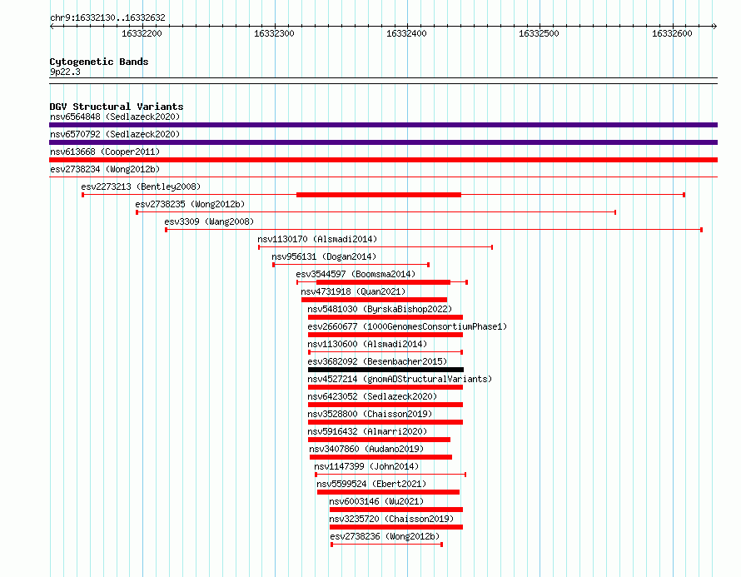Click the thick segment of esv2273213 bar
Viewport: 741px width, 577px height.
coord(379,195)
